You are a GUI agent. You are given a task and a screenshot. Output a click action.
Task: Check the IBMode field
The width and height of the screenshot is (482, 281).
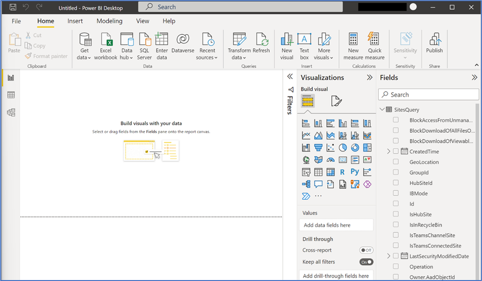point(396,193)
